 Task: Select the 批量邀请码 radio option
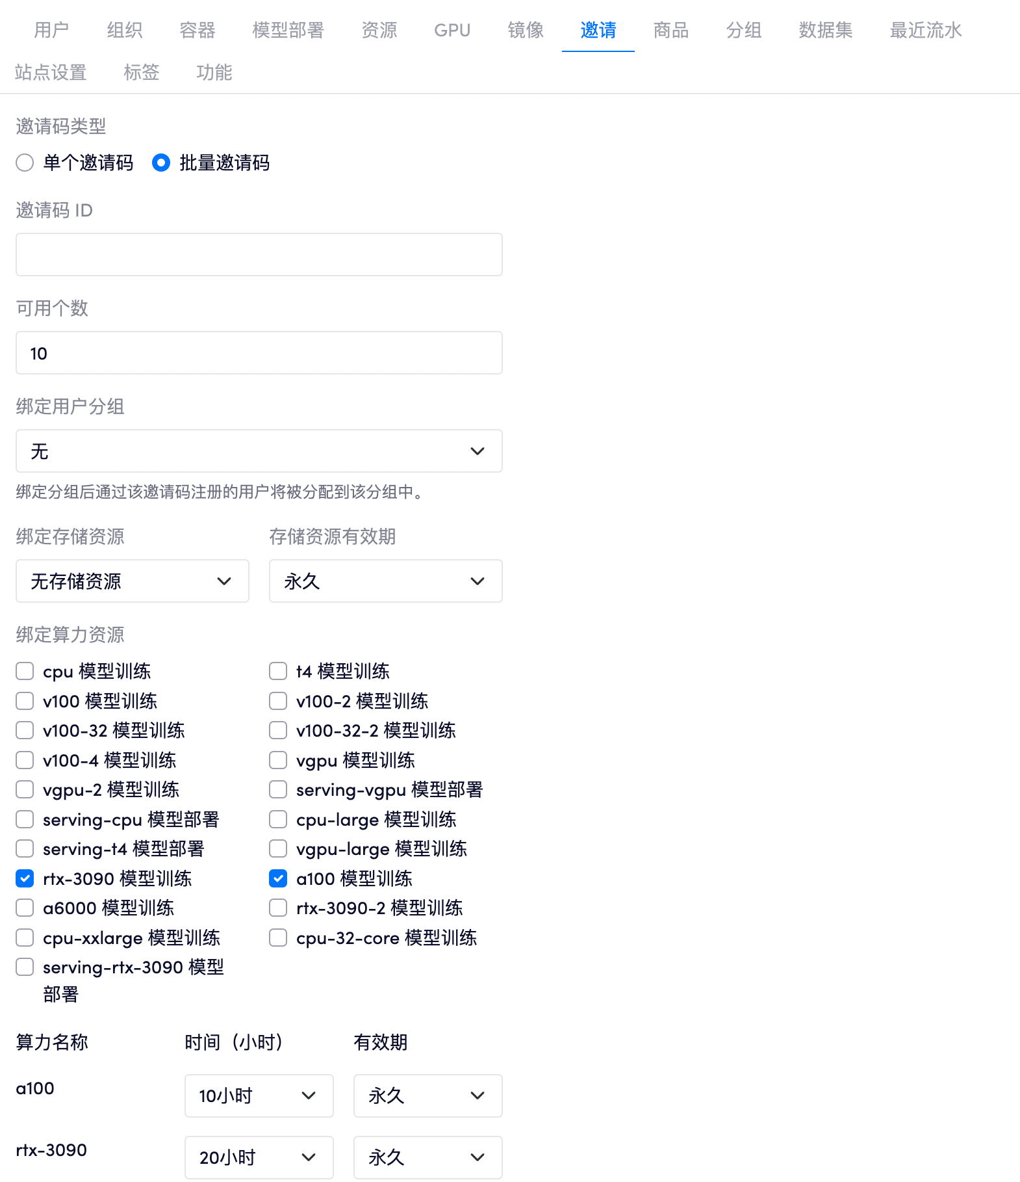coord(161,163)
